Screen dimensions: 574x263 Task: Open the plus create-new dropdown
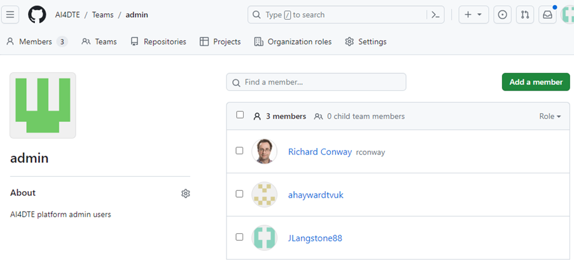click(473, 15)
